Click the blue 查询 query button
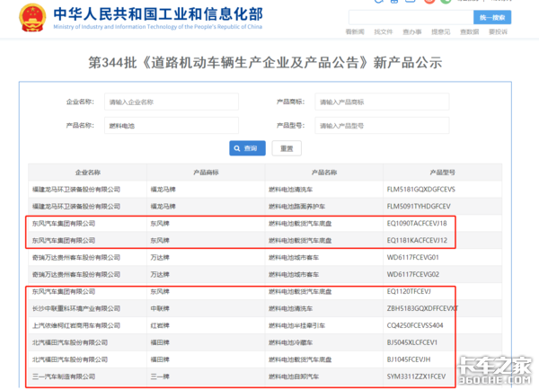 247,148
